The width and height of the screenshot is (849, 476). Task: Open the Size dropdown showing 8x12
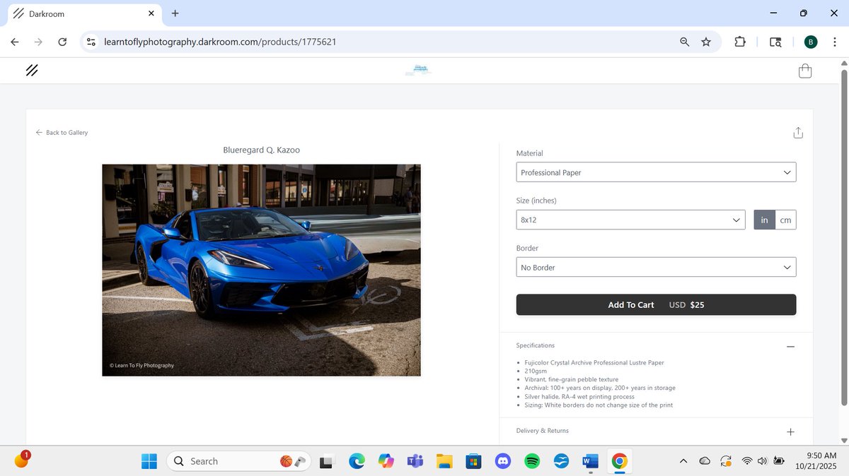point(631,220)
